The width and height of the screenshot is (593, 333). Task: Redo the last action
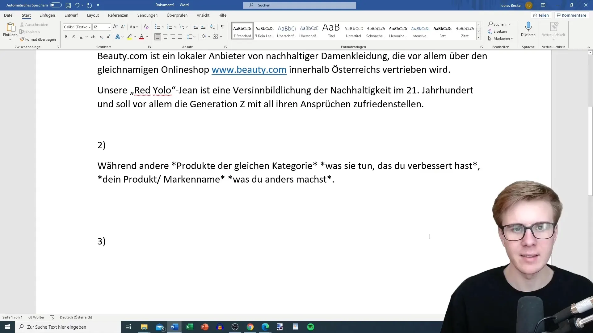click(x=89, y=5)
